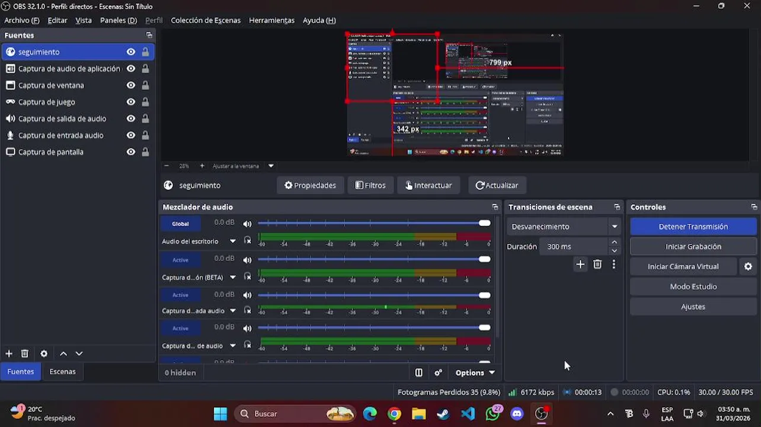Toggle lock on Captura de juego
This screenshot has width=761, height=427.
[145, 102]
